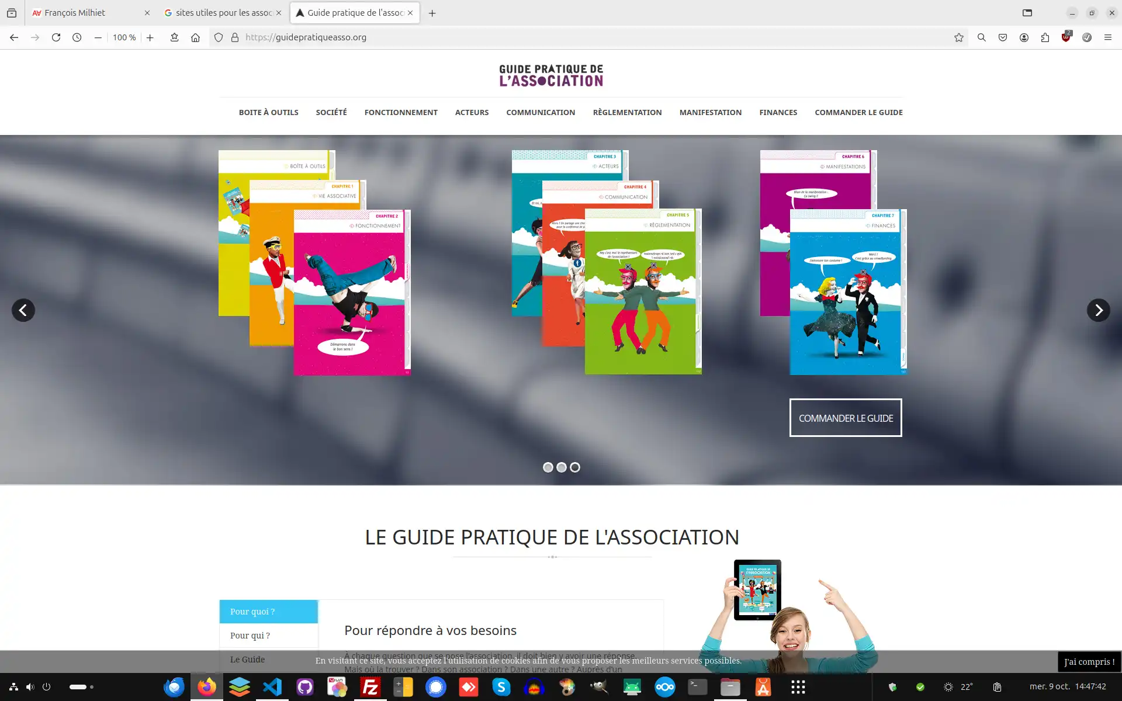Accept cookies with J'ai compris !
1122x701 pixels.
coord(1089,662)
